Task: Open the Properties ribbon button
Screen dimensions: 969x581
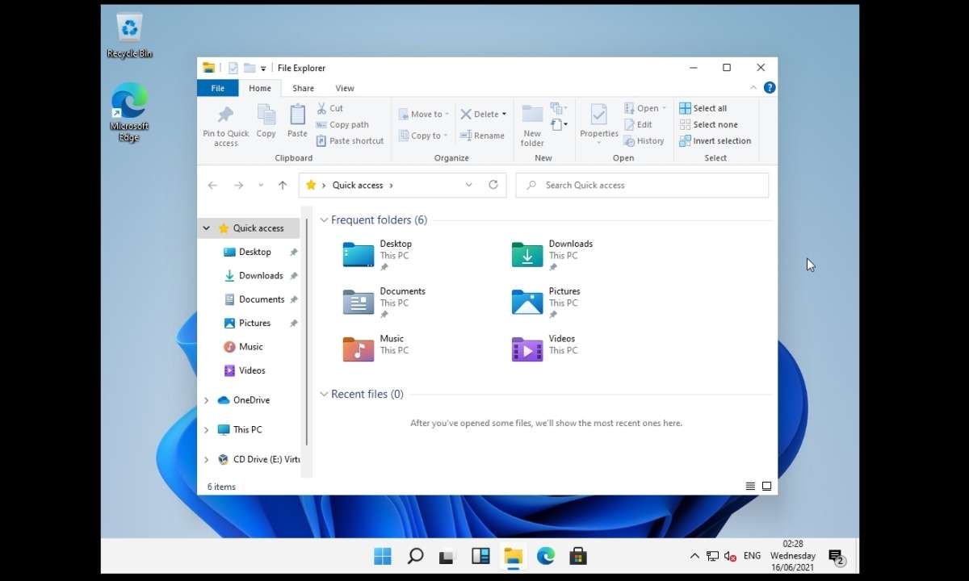Action: [598, 124]
